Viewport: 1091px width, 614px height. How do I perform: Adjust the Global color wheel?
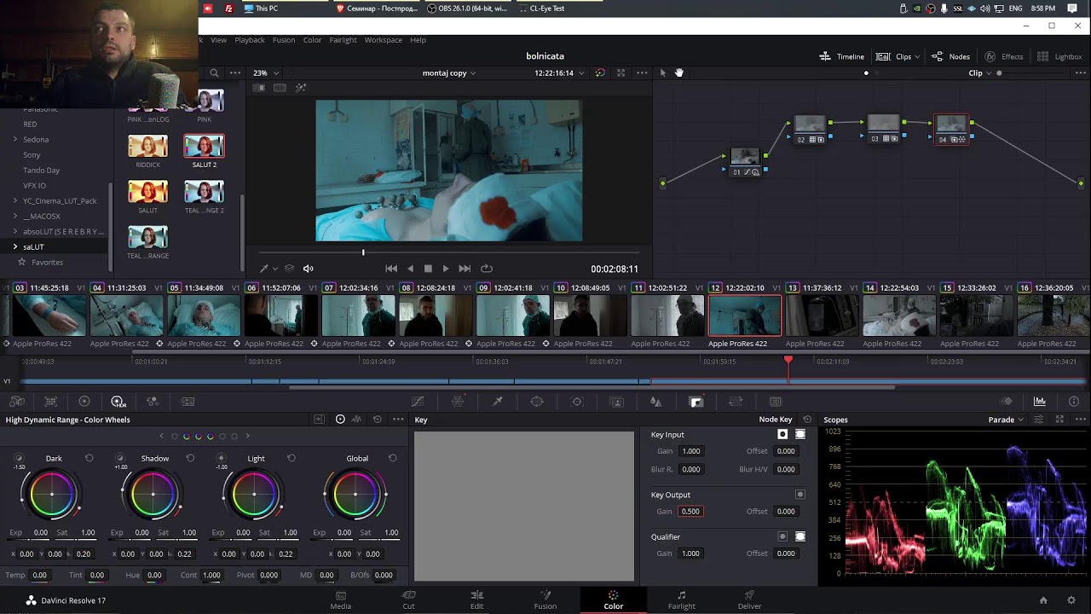point(355,494)
